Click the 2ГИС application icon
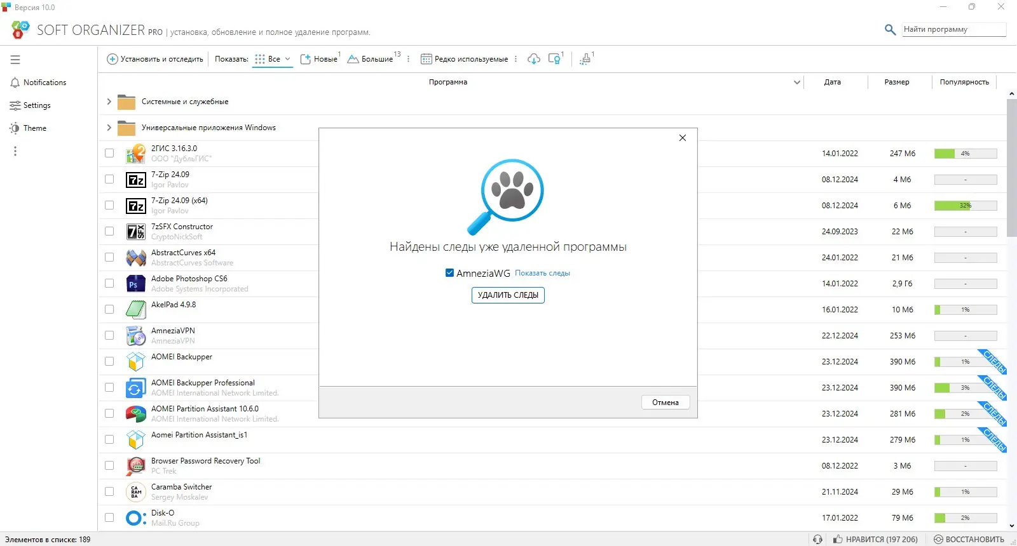The height and width of the screenshot is (546, 1017). click(136, 154)
